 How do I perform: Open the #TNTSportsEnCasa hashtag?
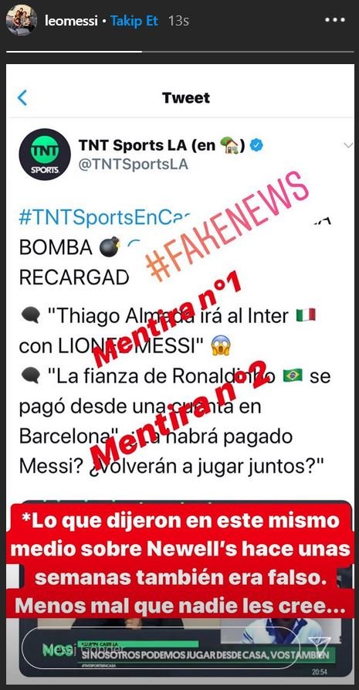106,218
